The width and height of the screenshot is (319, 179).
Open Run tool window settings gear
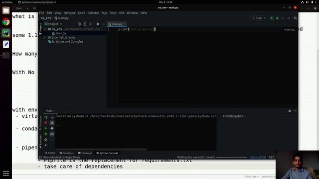[x=290, y=111]
